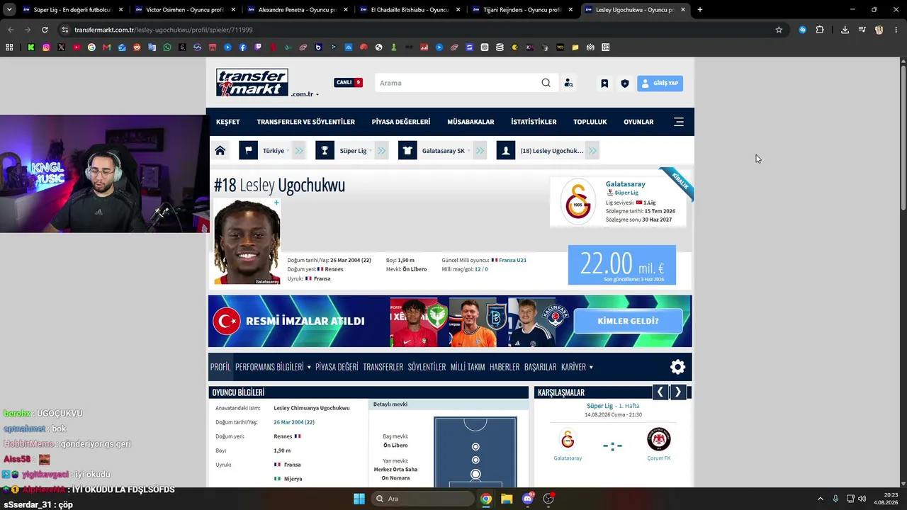Click the Windows Start button
Image resolution: width=907 pixels, height=510 pixels.
click(359, 499)
